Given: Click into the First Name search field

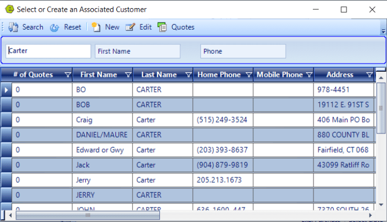Looking at the screenshot, I should (x=137, y=51).
